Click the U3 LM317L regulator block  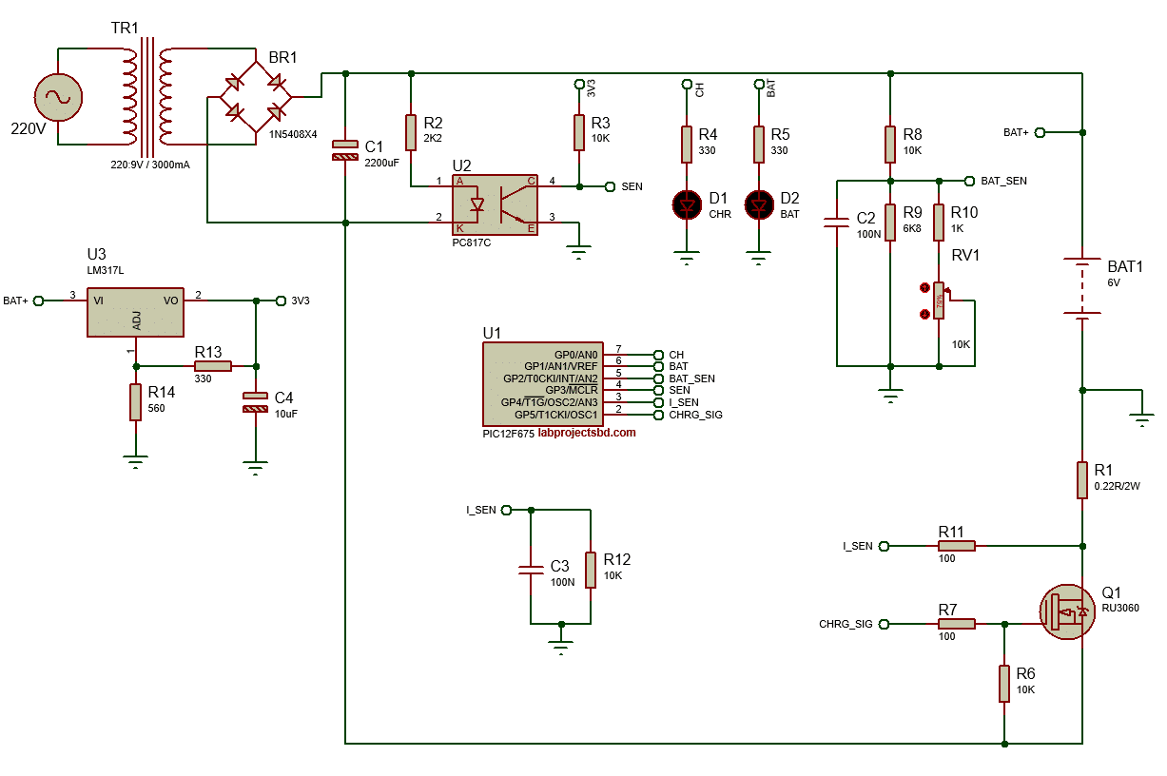click(x=135, y=312)
